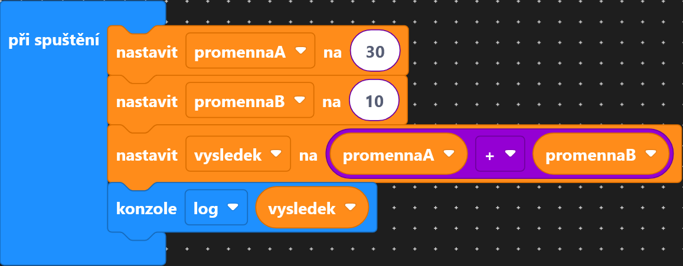Open the promennaA variable dropdown in first block
Screen dimensions: 683x266
click(x=250, y=51)
